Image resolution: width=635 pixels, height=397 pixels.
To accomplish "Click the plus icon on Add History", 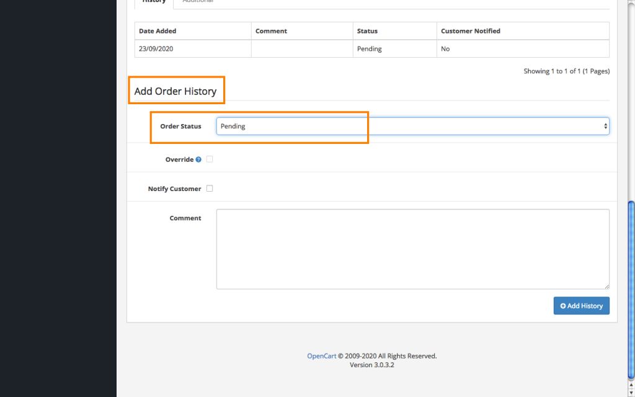I will point(563,306).
